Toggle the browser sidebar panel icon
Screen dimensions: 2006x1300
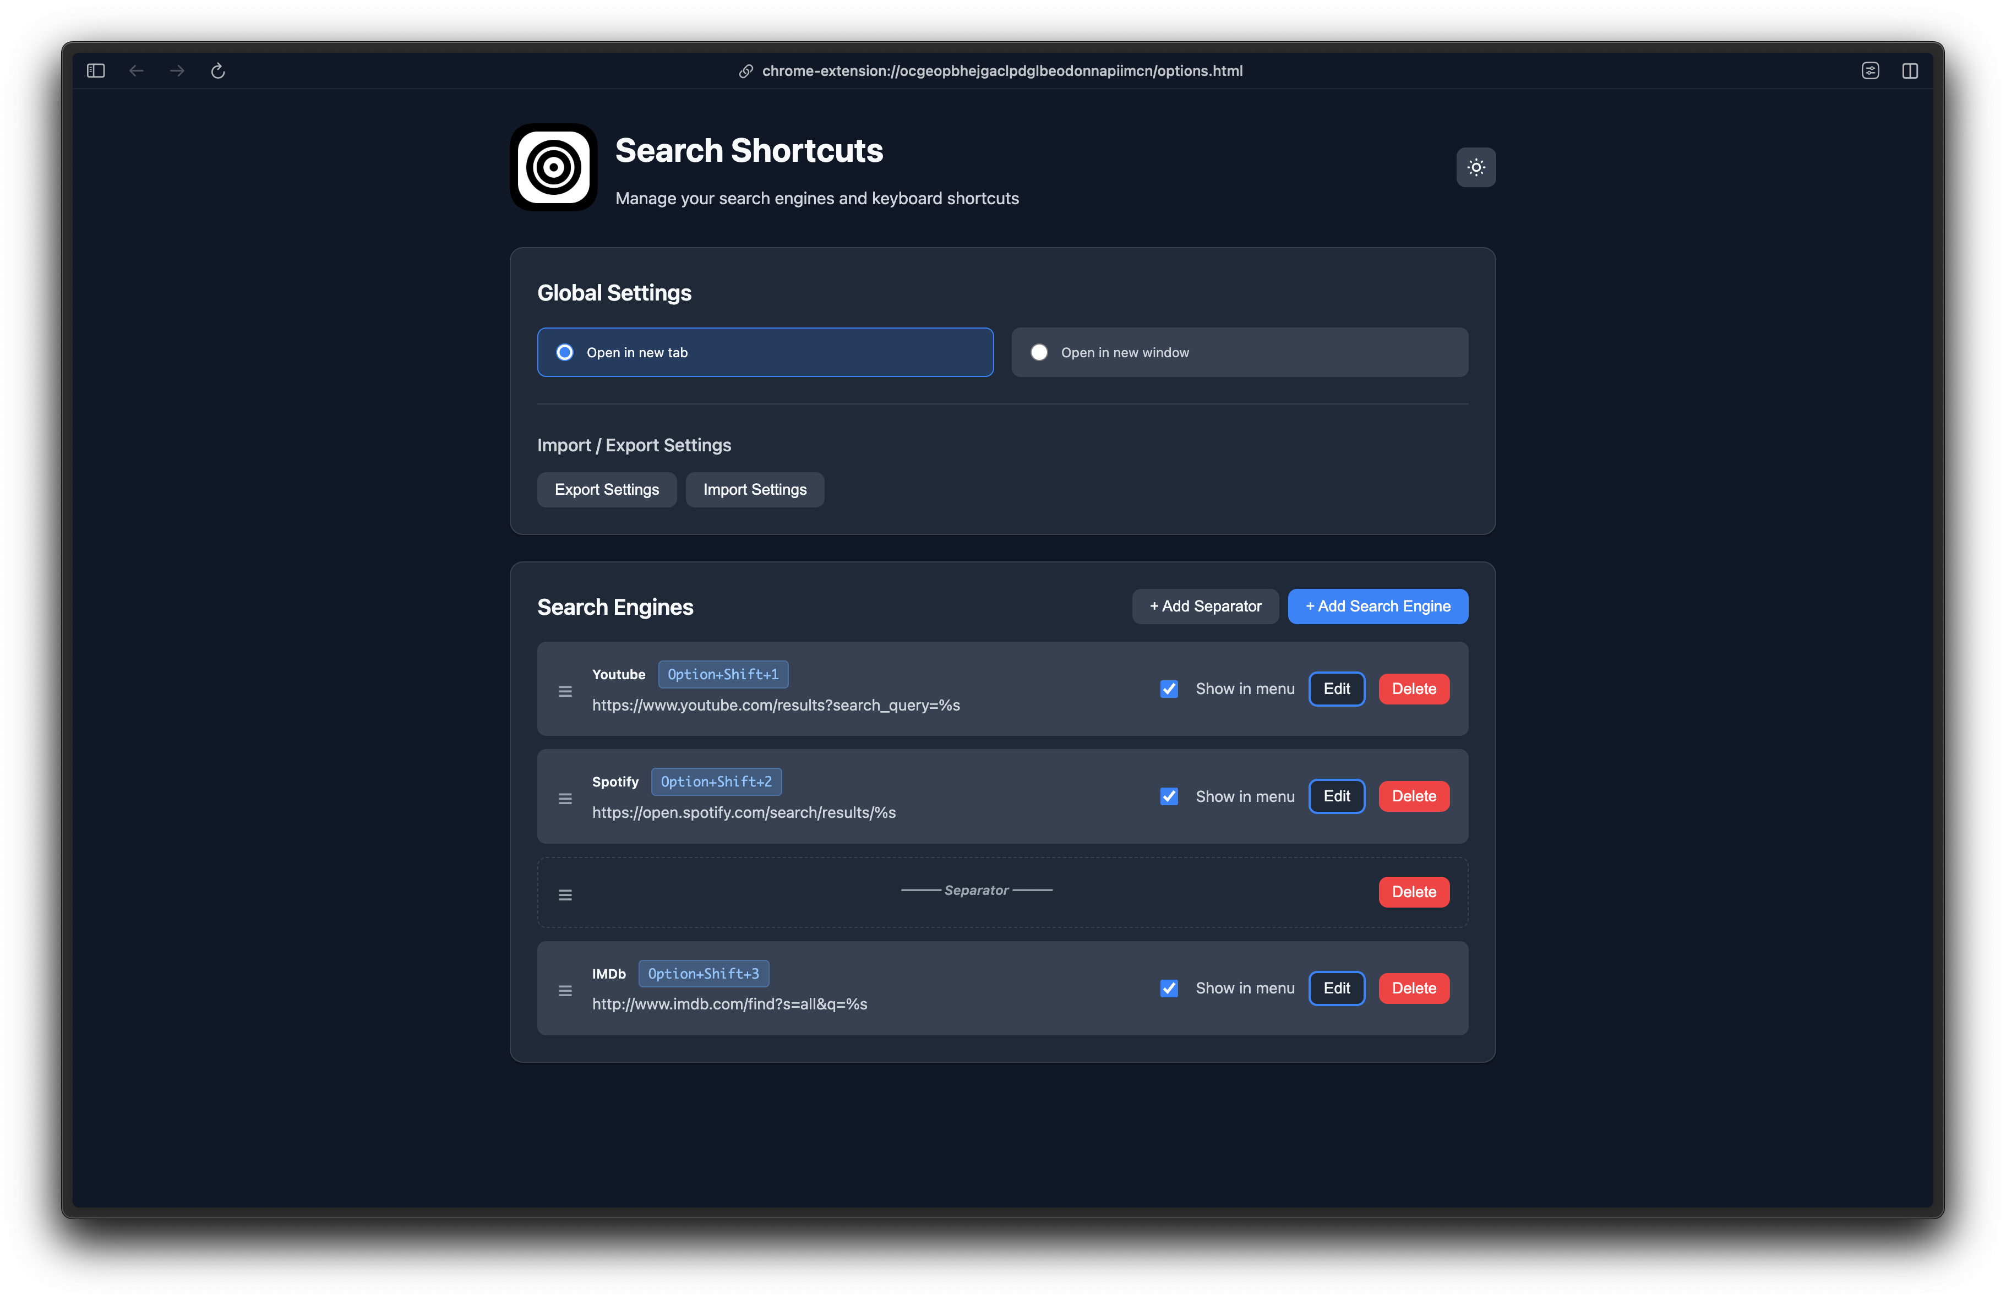(x=95, y=71)
